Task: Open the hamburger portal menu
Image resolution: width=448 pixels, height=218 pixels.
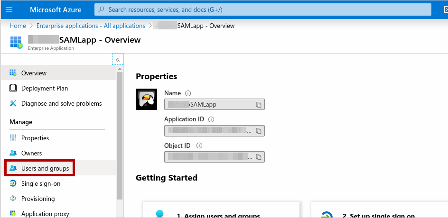Action: click(x=9, y=9)
